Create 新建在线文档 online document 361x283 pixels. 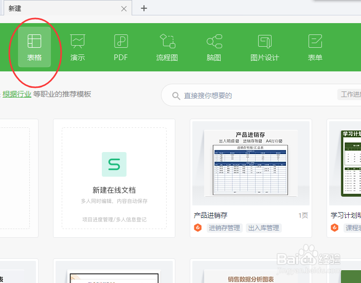114,178
